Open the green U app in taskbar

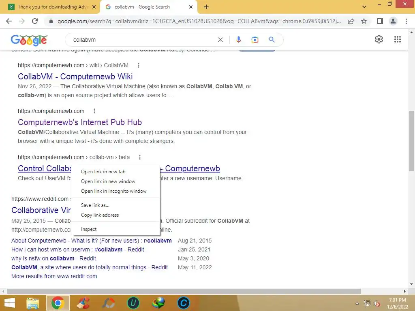[133, 303]
